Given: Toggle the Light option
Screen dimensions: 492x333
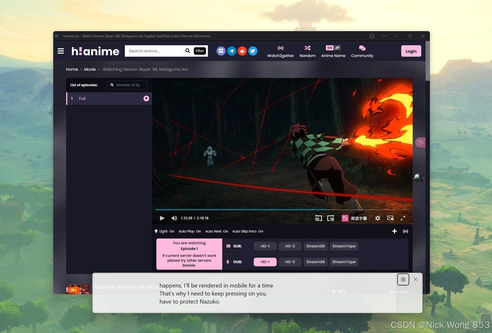Looking at the screenshot, I should [164, 231].
